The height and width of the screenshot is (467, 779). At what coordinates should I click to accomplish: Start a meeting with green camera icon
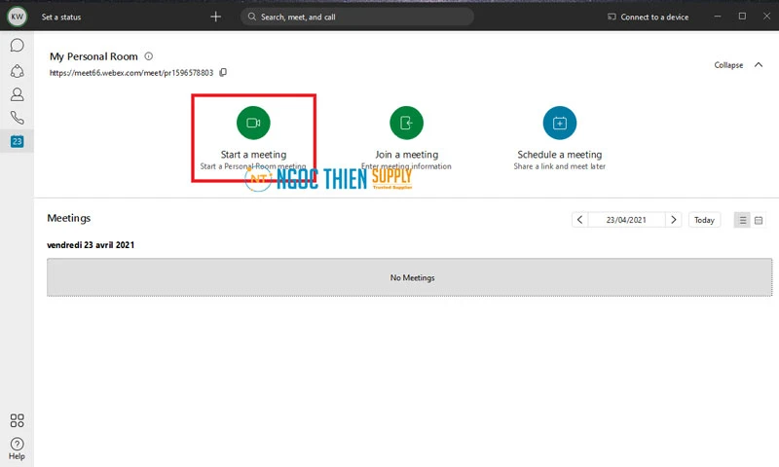pyautogui.click(x=253, y=123)
